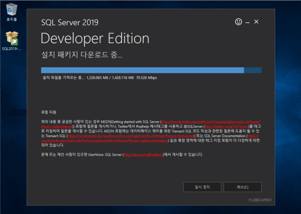Viewport: 301px width, 214px height.
Task: Click the 포럼 지원 heading
Action: 49,112
